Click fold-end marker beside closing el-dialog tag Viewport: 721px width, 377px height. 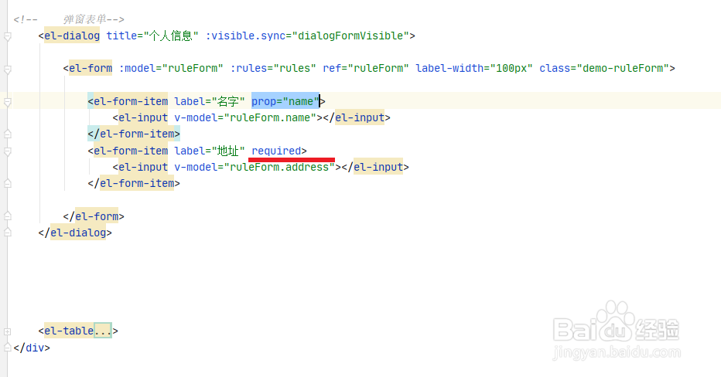(8, 233)
